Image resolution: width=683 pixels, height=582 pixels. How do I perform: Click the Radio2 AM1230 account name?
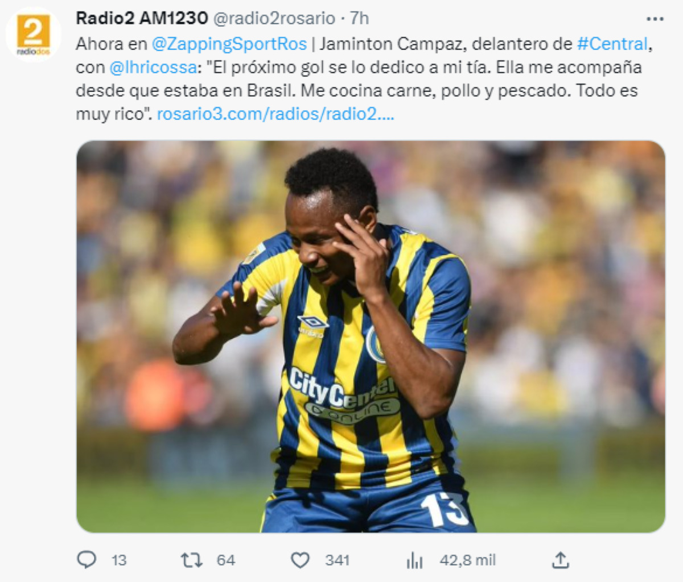pos(142,18)
